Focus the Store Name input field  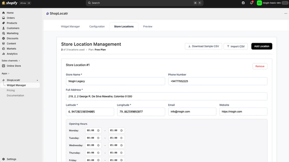(116, 81)
